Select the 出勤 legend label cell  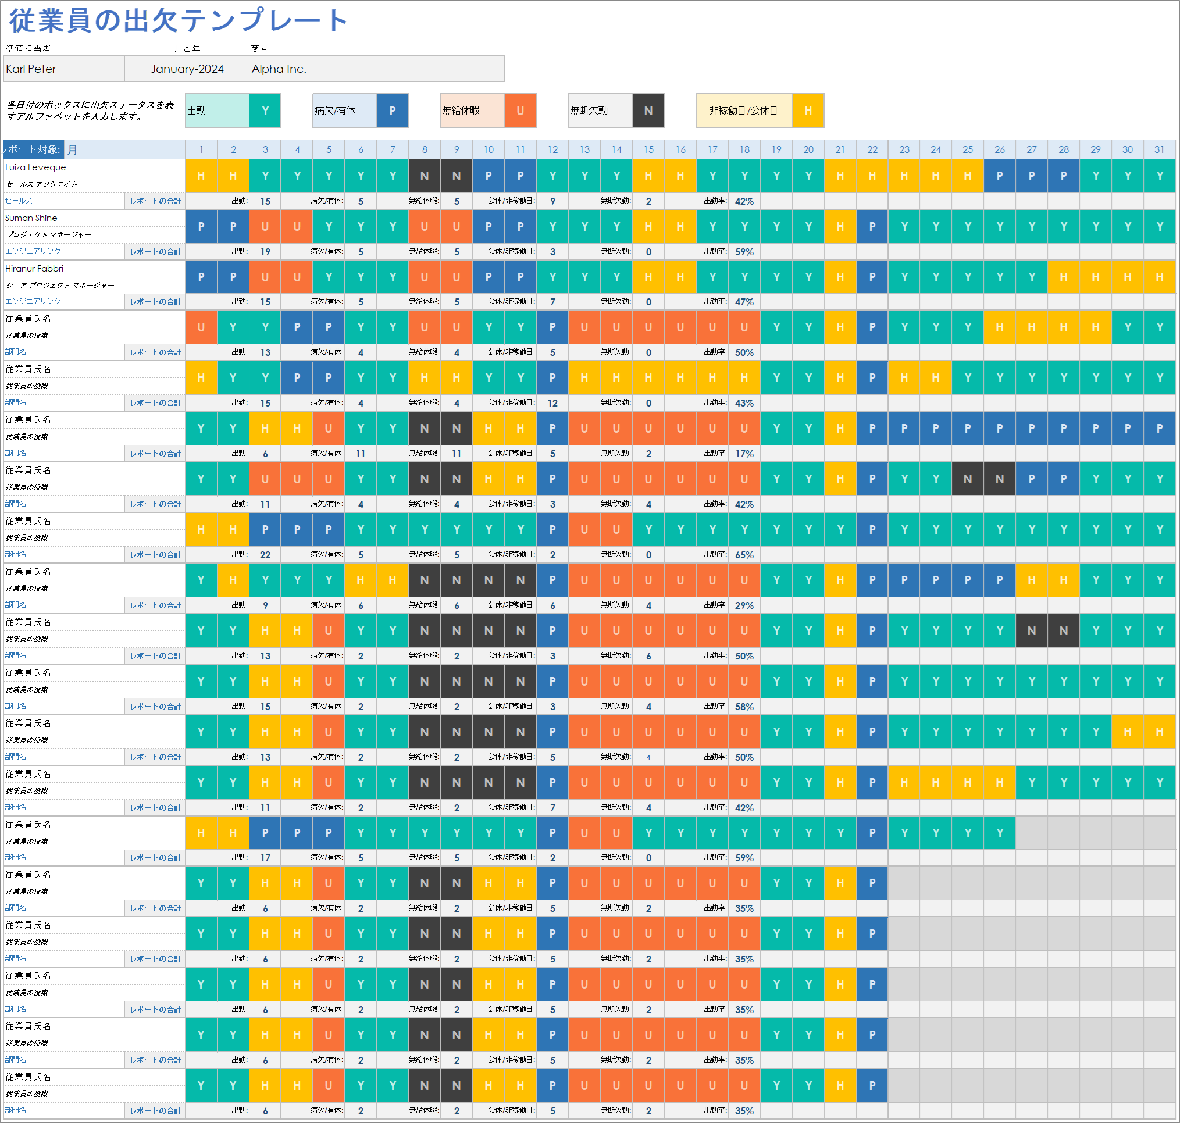coord(218,110)
